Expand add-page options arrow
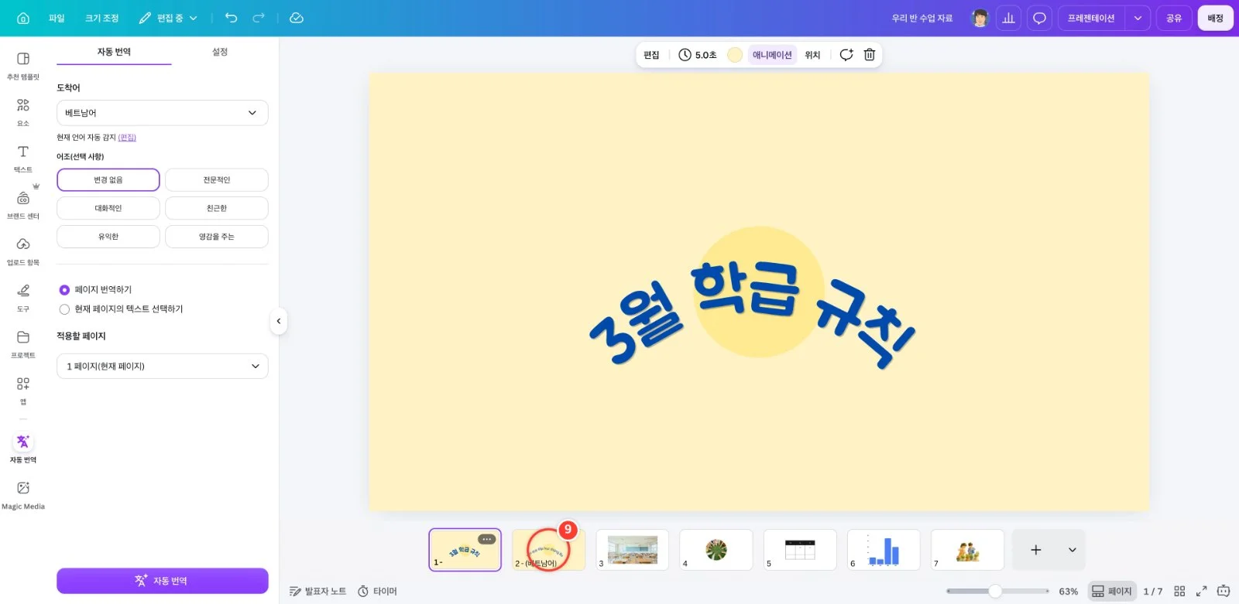The height and width of the screenshot is (604, 1239). 1073,550
